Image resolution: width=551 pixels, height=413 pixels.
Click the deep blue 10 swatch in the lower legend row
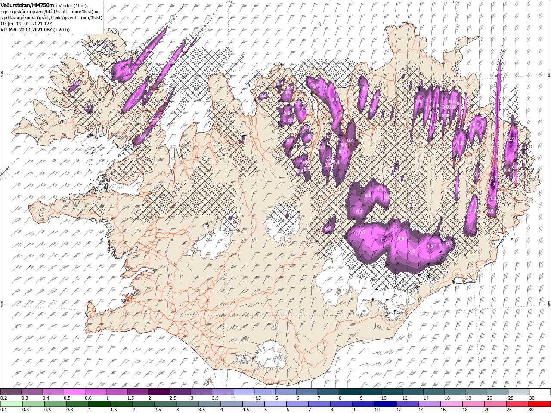385,404
